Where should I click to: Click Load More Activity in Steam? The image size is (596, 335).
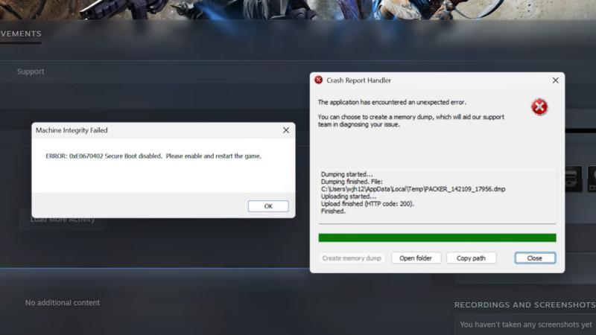click(x=63, y=219)
